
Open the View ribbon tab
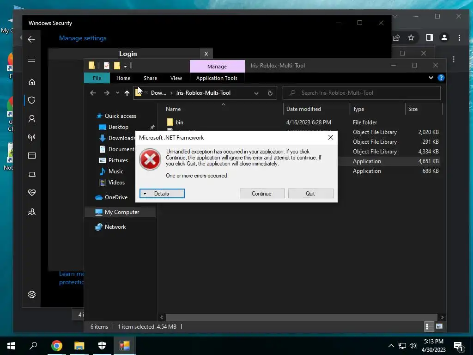176,78
